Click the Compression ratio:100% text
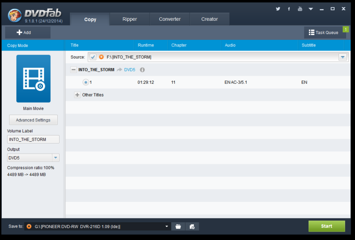Image resolution: width=355 pixels, height=240 pixels. 31,168
